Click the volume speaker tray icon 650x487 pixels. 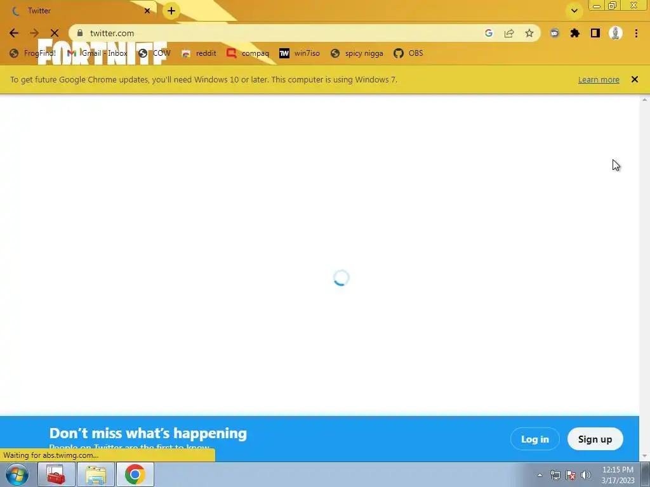coord(586,475)
